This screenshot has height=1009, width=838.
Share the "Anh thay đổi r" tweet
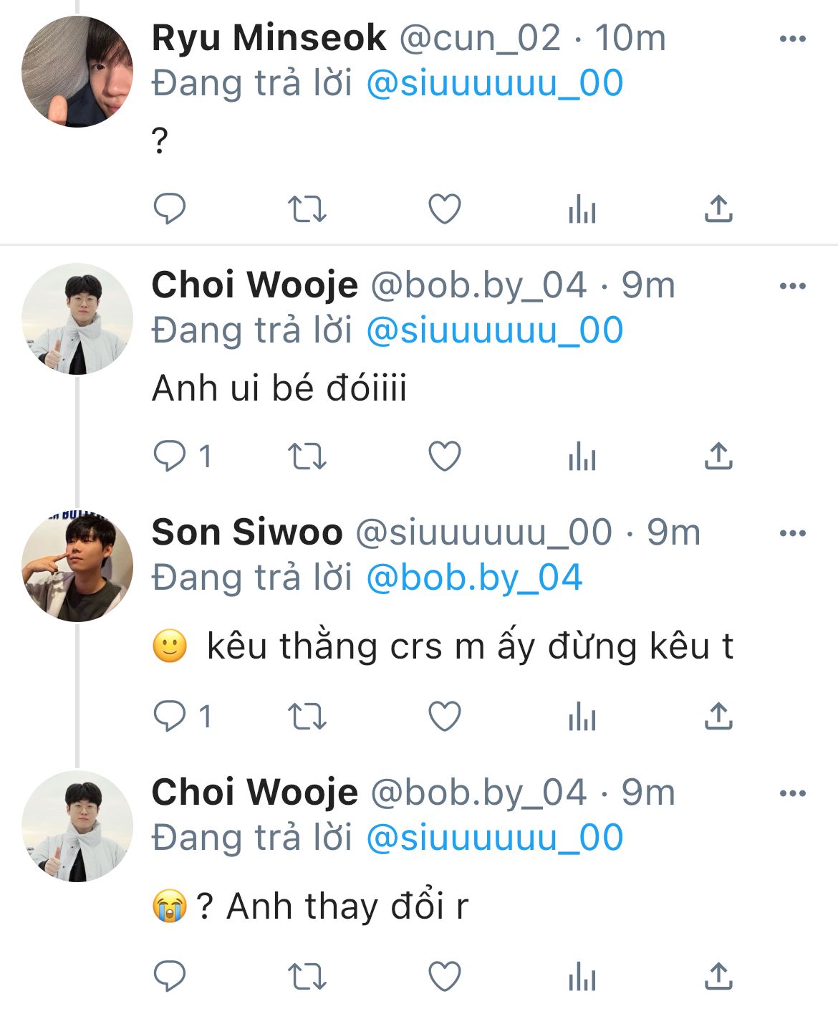pyautogui.click(x=718, y=977)
